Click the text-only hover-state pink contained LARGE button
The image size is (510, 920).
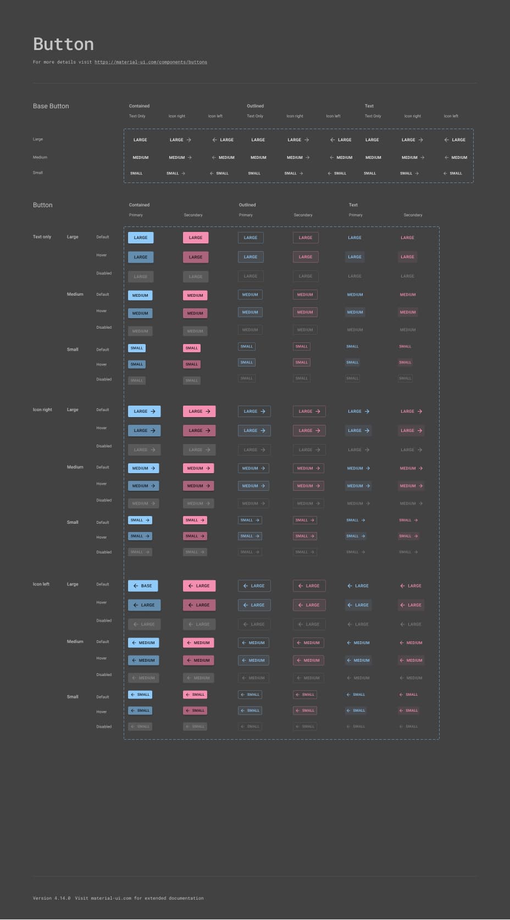pos(196,257)
